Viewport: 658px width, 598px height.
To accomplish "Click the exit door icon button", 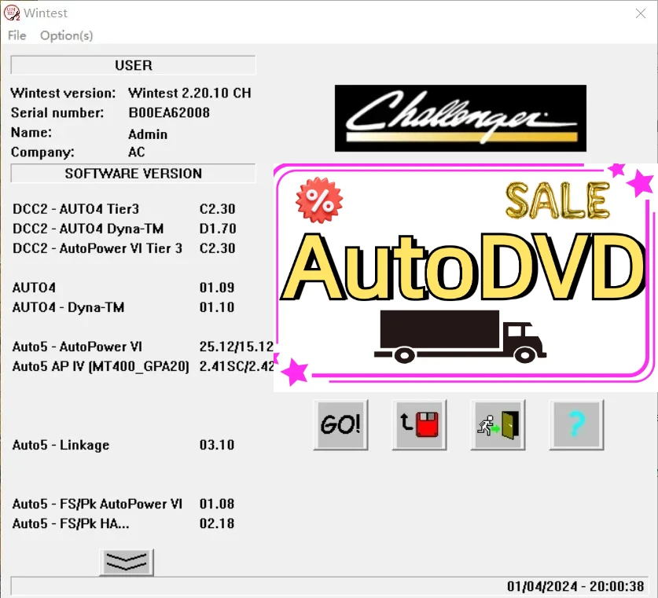I will (498, 425).
